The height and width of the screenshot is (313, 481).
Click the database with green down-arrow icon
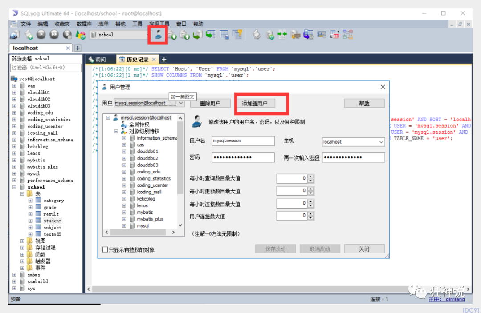coord(172,35)
